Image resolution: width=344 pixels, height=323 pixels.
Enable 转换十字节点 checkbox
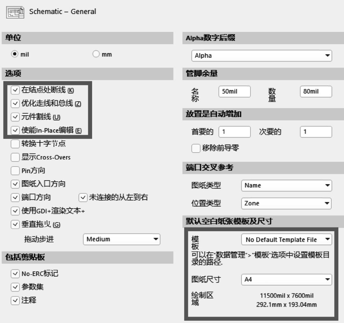click(x=15, y=144)
